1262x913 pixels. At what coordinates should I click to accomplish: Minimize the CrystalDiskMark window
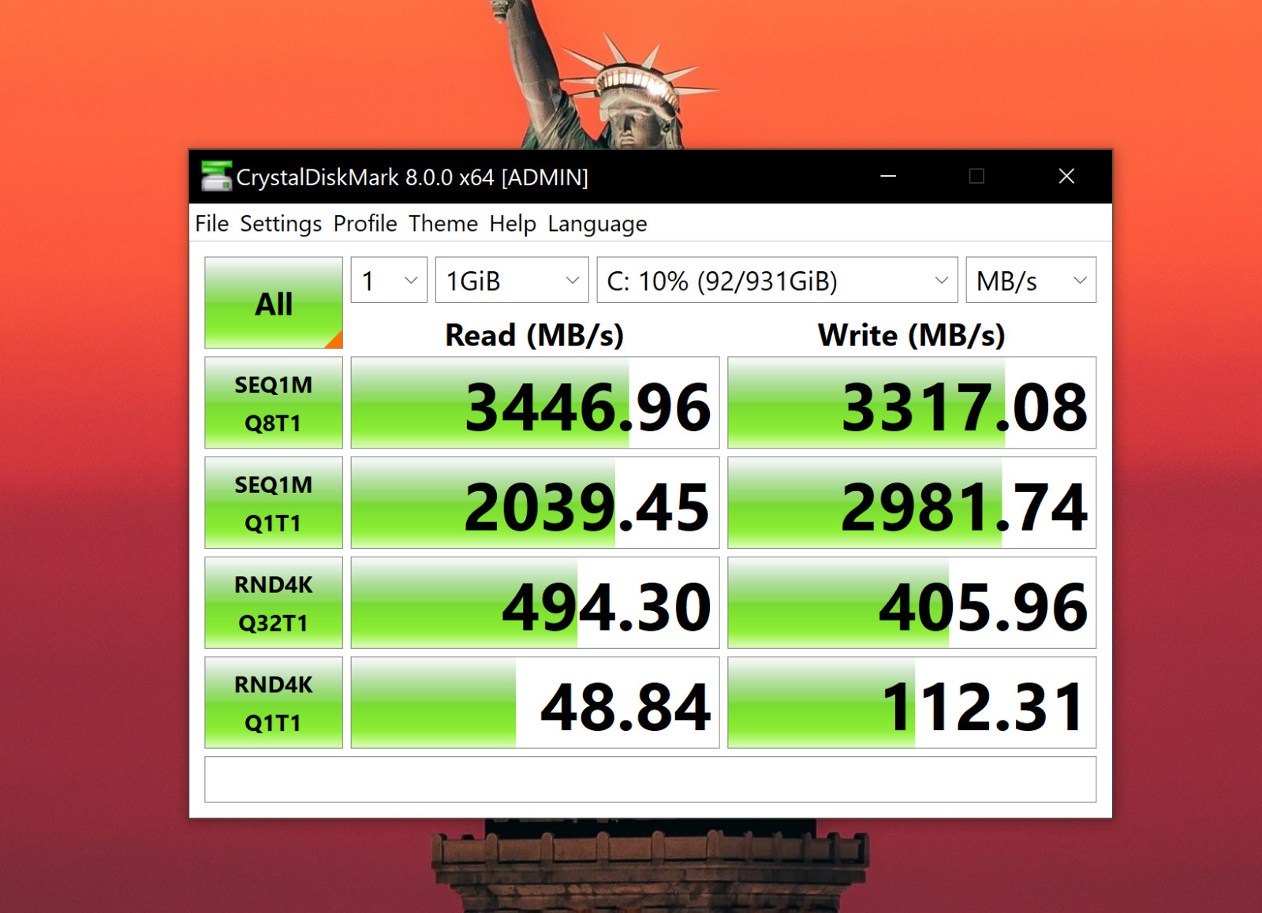tap(888, 176)
